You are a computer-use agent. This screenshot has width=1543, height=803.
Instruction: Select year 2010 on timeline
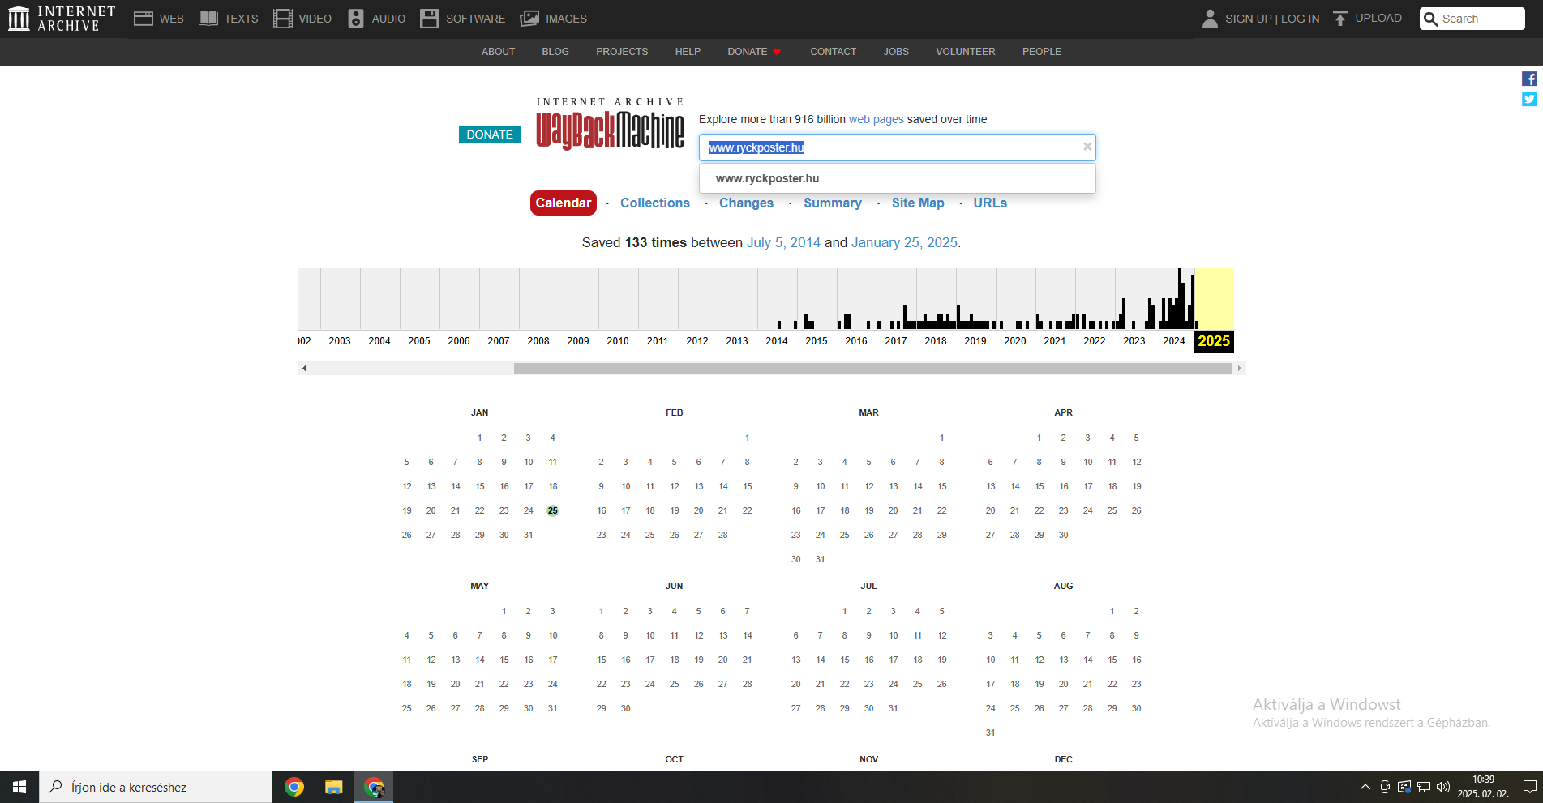(618, 341)
